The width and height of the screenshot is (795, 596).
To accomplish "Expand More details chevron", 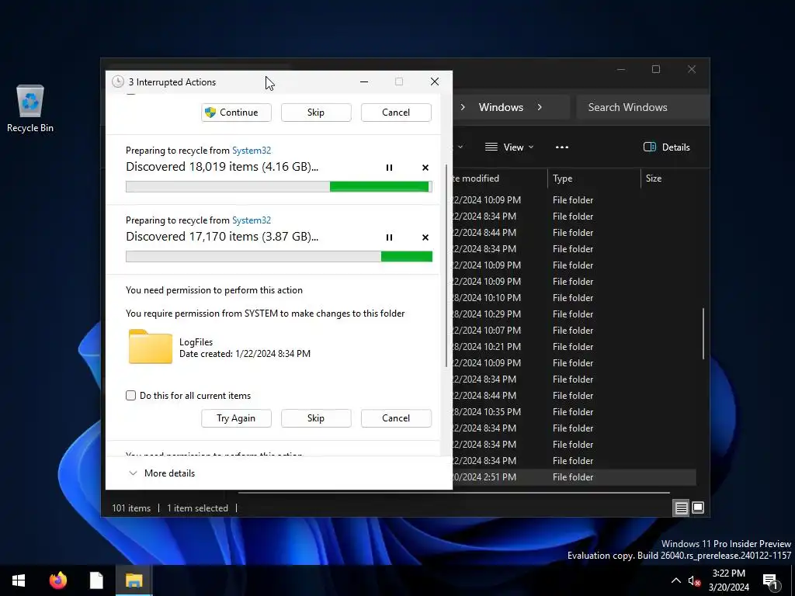I will click(133, 473).
